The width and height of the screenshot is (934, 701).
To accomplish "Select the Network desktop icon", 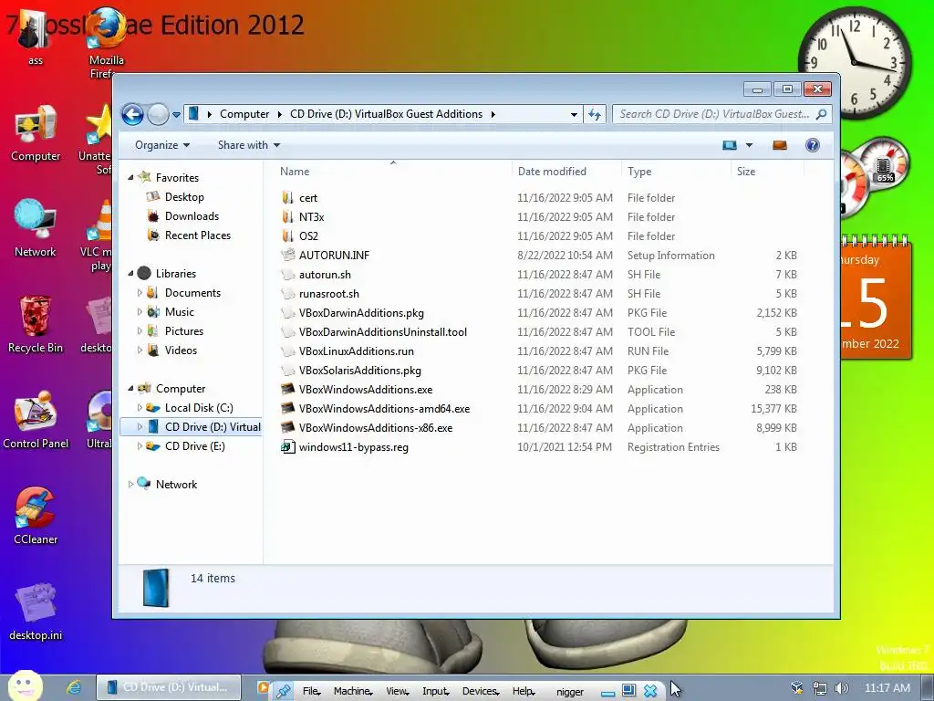I will point(36,229).
